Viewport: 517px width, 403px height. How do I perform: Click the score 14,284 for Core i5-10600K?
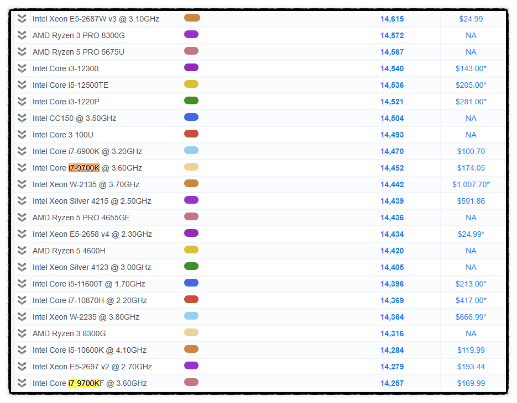[392, 350]
